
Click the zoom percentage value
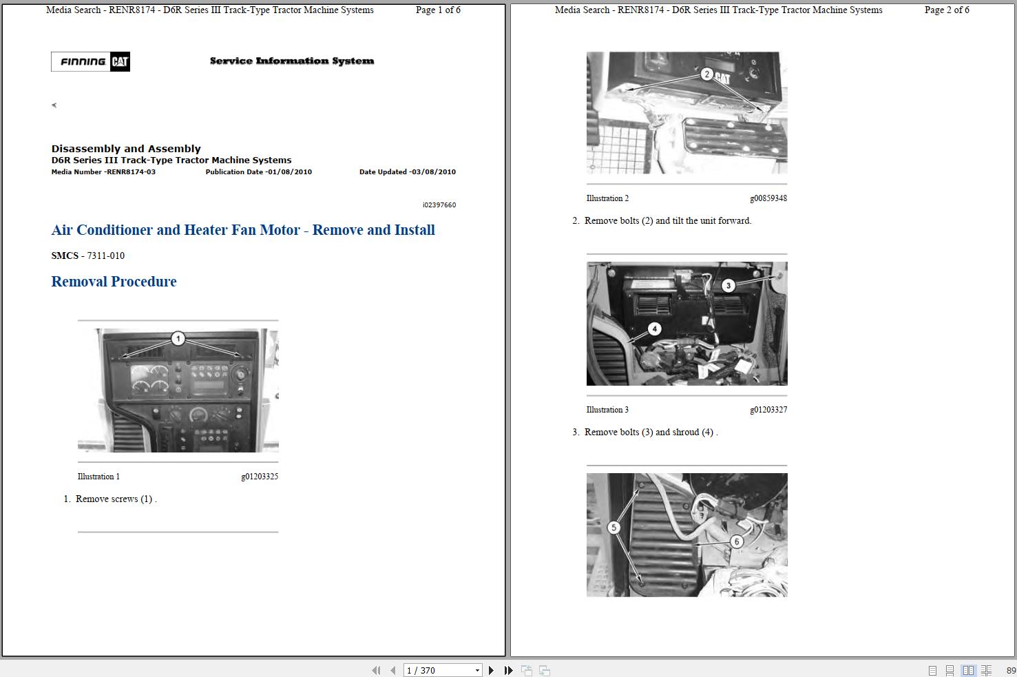click(1011, 671)
